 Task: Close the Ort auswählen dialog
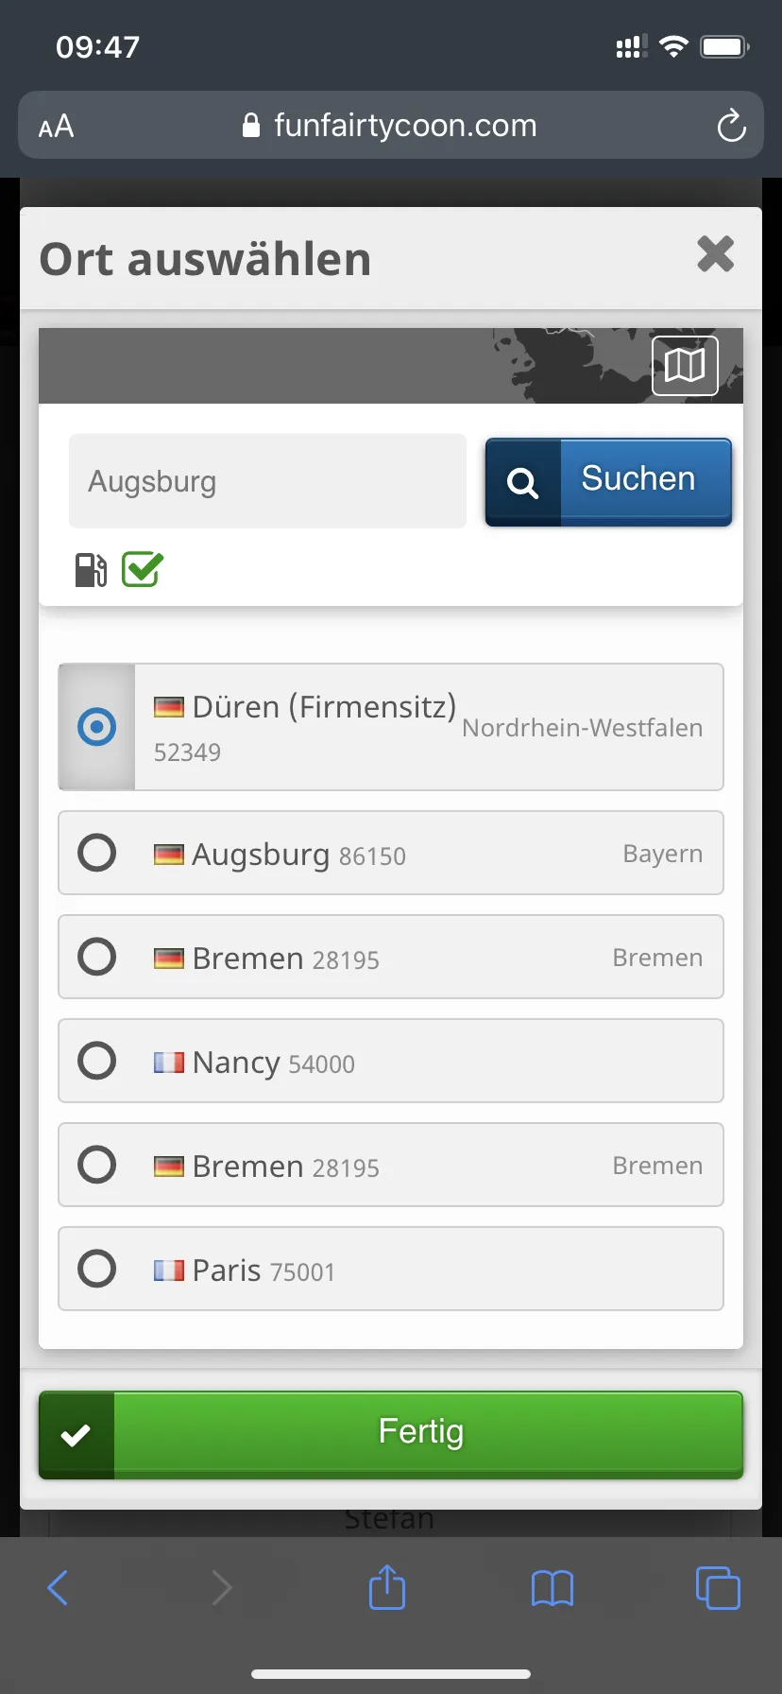pyautogui.click(x=715, y=254)
